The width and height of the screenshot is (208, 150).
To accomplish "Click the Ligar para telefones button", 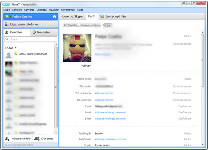I will (x=31, y=24).
